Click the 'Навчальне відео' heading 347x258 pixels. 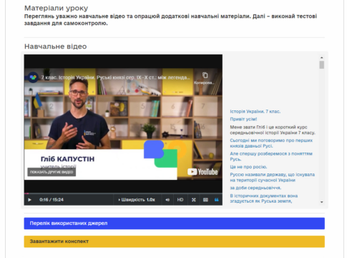pos(56,47)
